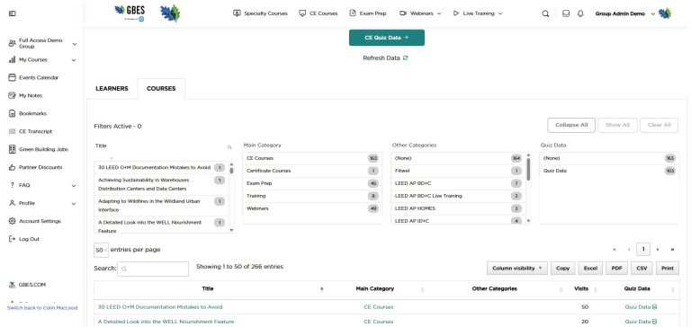
Task: Expand My Courses sidebar menu
Action: point(74,60)
